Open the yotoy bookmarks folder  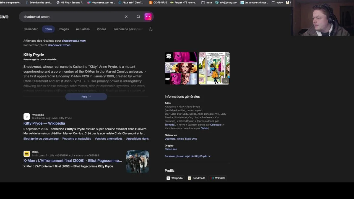click(277, 2)
